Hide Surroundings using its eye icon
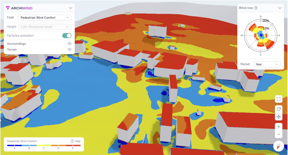Image resolution: width=288 pixels, height=155 pixels. coord(69,44)
